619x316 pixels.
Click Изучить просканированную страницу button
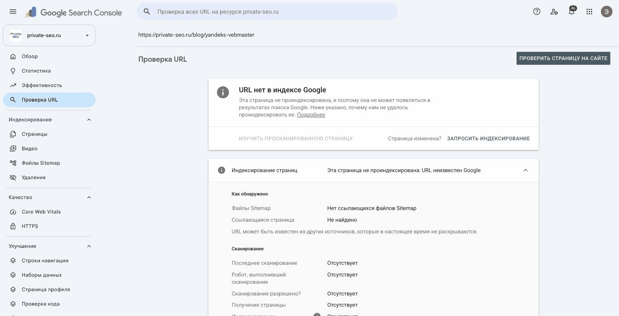pos(296,139)
